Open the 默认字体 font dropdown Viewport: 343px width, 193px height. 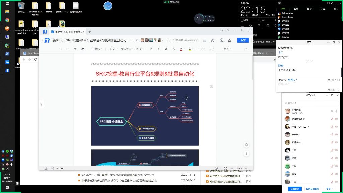(127, 49)
